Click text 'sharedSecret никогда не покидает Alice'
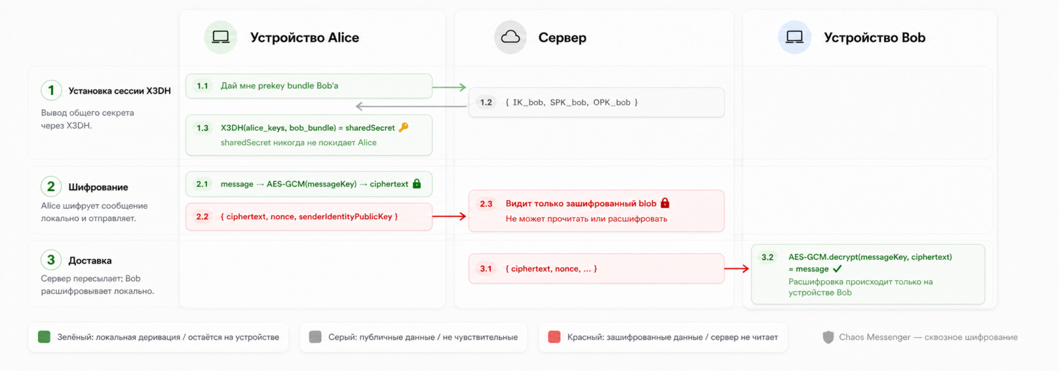The height and width of the screenshot is (371, 1059). point(299,142)
